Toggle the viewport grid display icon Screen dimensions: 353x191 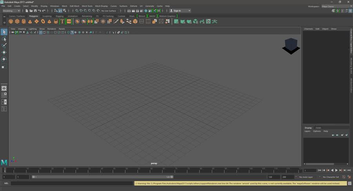[41, 32]
